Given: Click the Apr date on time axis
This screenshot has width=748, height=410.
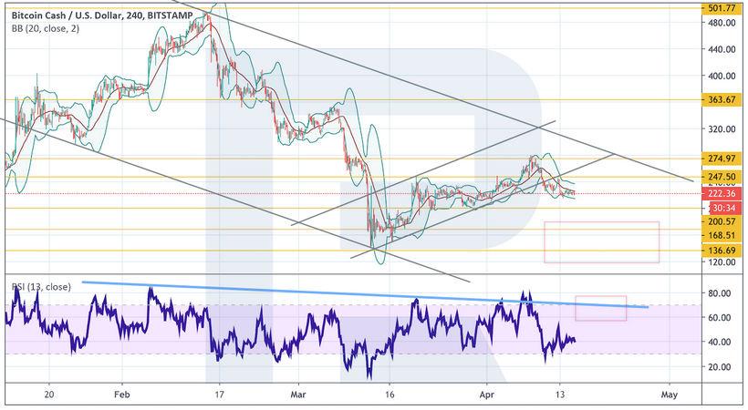Looking at the screenshot, I should pyautogui.click(x=486, y=395).
